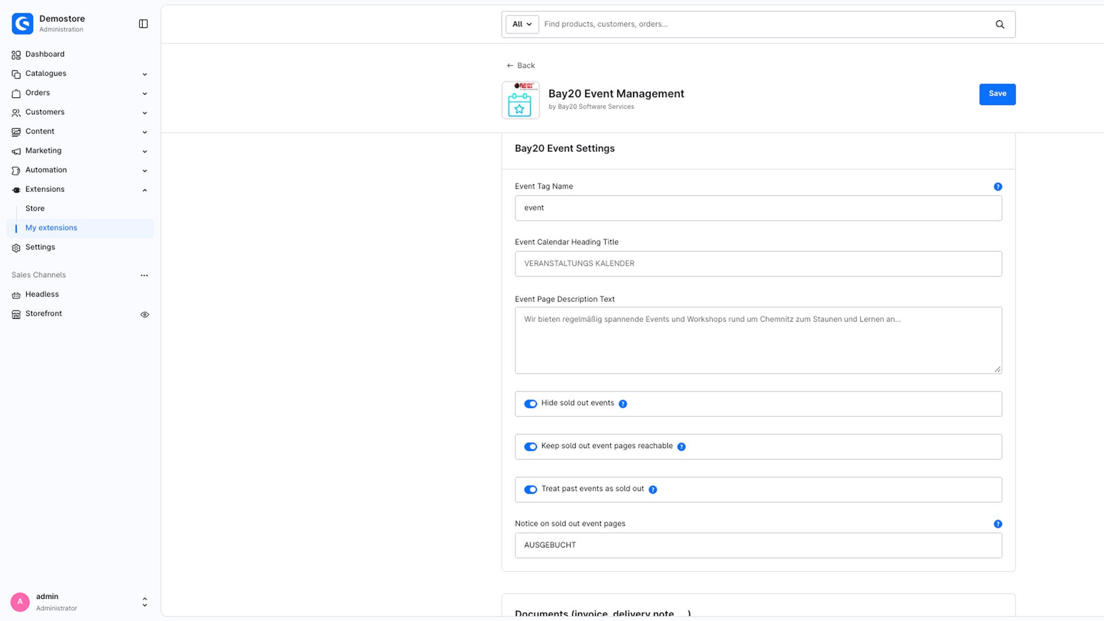
Task: Click the admin avatar icon
Action: (x=20, y=602)
